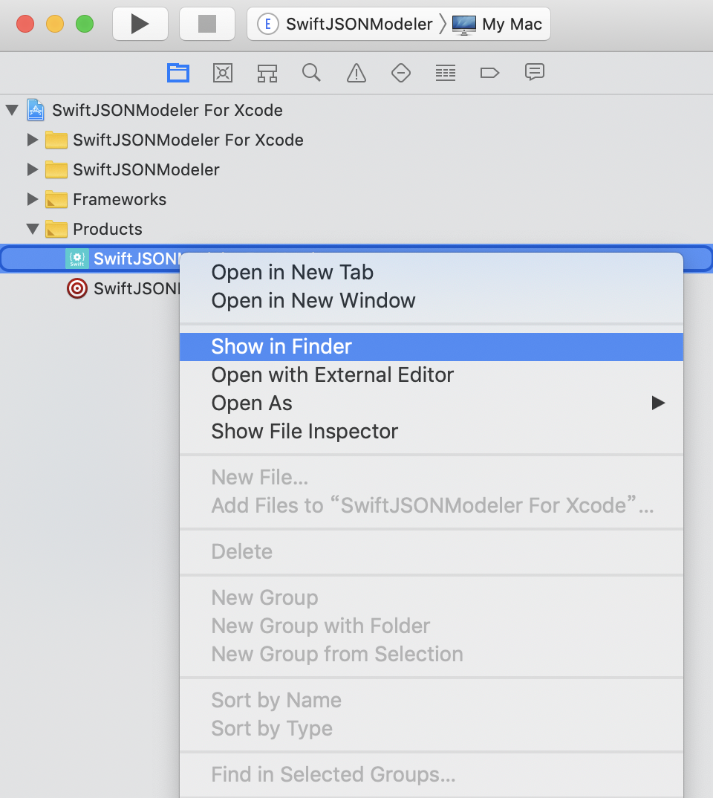Open the SwiftJSONModeler scheme selector

pos(345,24)
